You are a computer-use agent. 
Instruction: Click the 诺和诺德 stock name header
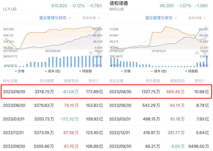coord(118,3)
